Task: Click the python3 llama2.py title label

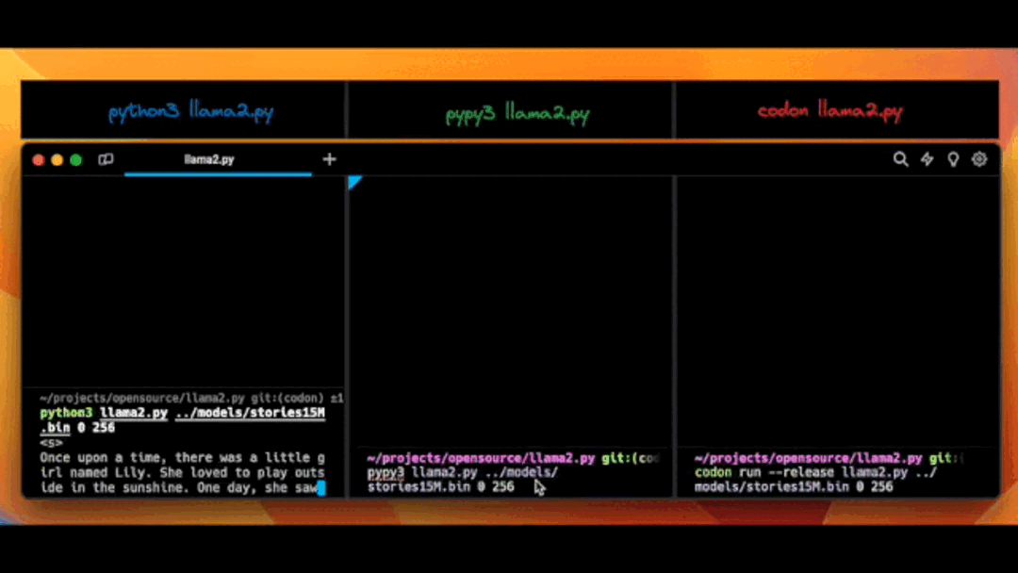Action: [190, 111]
